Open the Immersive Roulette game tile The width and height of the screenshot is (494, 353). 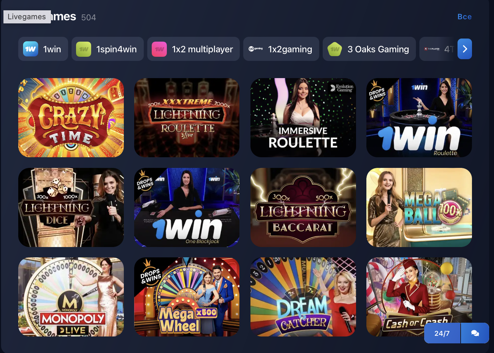point(303,118)
